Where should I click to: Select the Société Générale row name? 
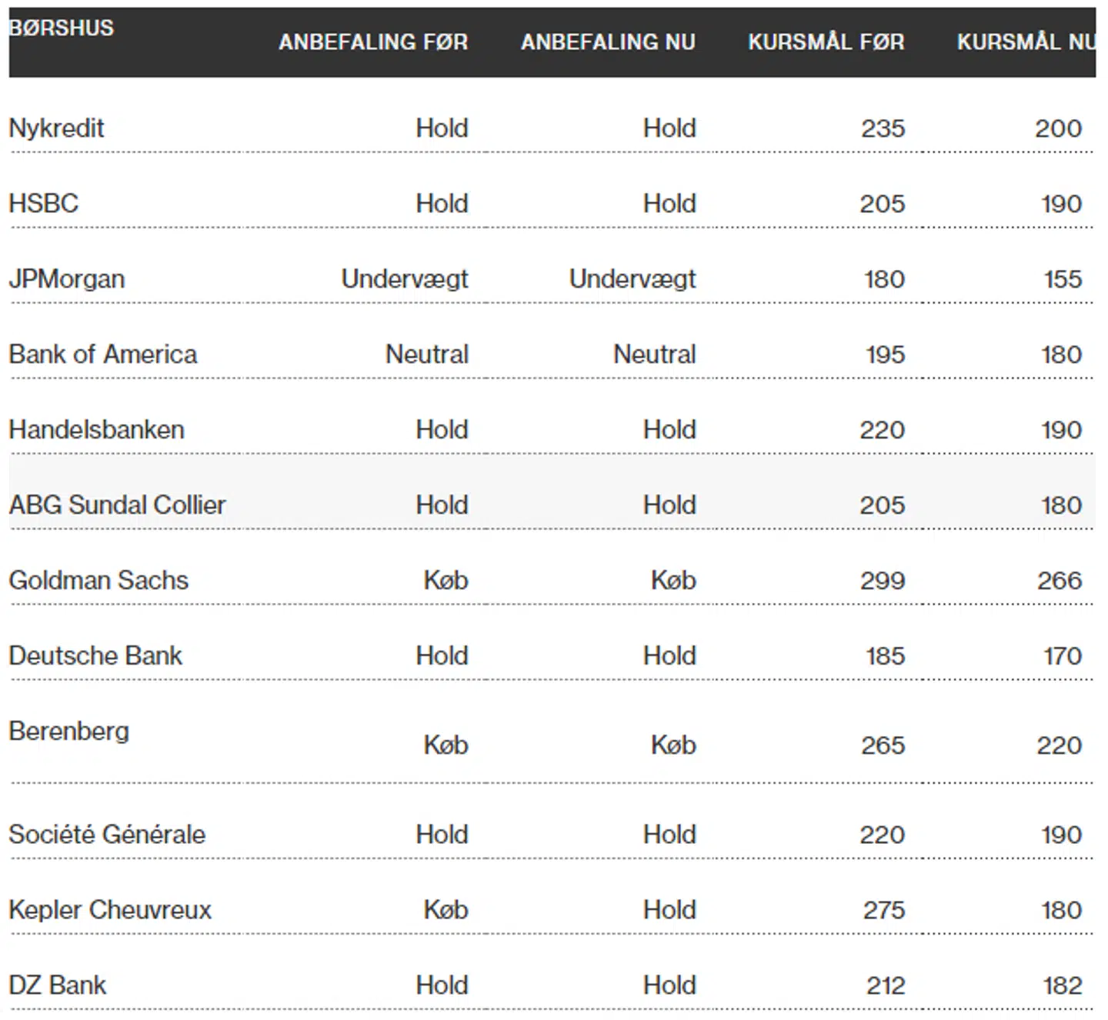pos(107,835)
